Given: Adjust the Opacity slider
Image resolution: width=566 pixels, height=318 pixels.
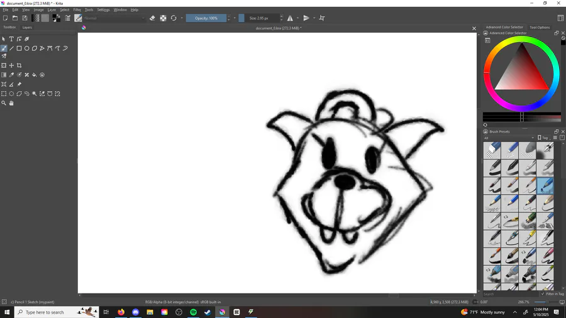Looking at the screenshot, I should pyautogui.click(x=206, y=18).
